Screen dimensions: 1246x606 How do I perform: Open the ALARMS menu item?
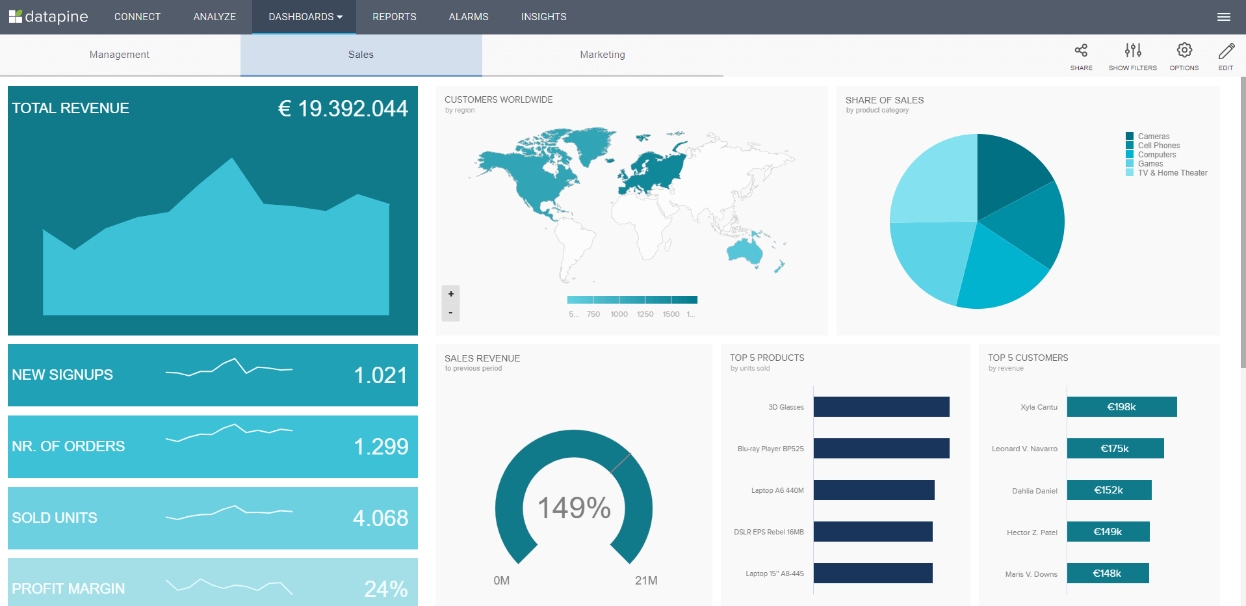point(468,17)
